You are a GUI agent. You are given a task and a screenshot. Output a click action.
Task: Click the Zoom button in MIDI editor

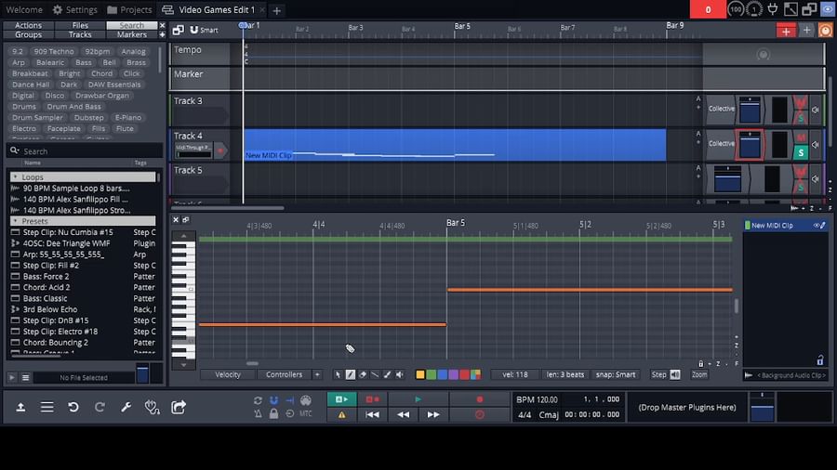[x=699, y=374]
